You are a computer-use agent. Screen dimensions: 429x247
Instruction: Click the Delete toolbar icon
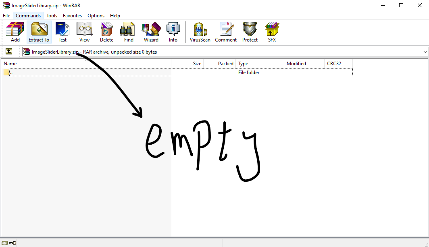coord(106,32)
